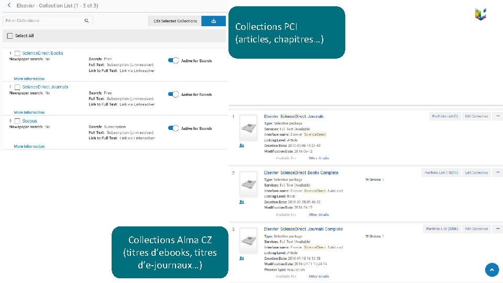The image size is (503, 283).
Task: Open Portfolio List (3306) for Journals Complete
Action: (442, 229)
